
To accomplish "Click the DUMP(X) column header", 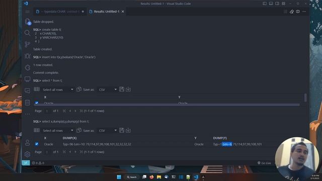I will [69, 138].
